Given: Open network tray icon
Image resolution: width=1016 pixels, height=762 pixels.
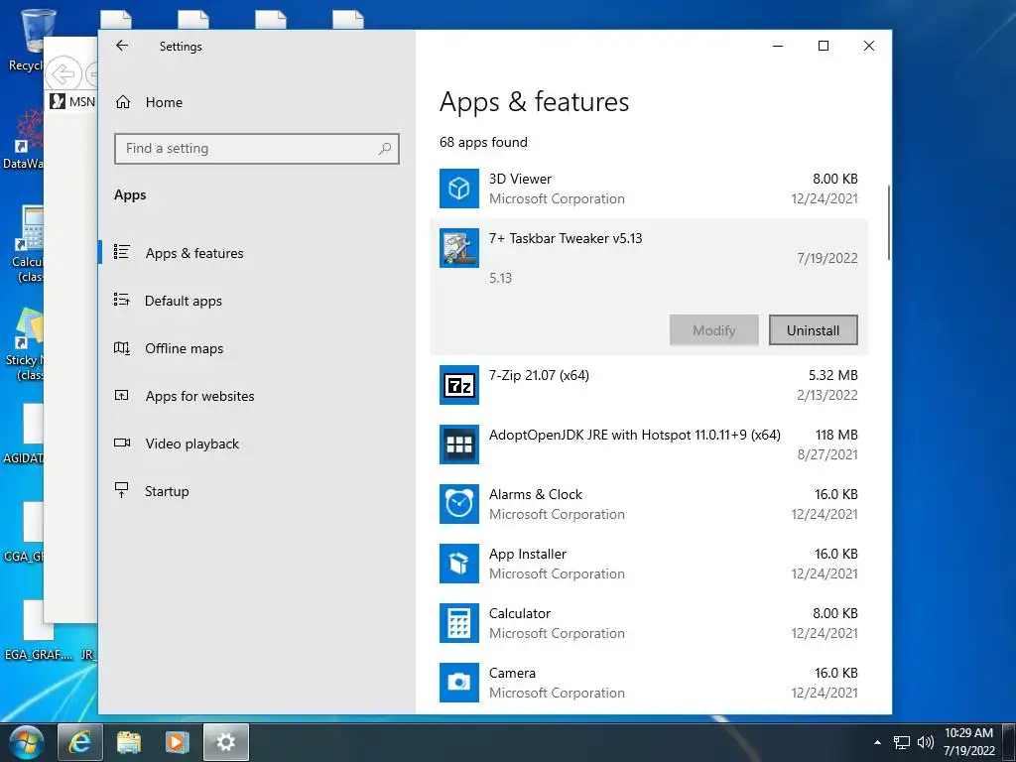Looking at the screenshot, I should point(901,742).
